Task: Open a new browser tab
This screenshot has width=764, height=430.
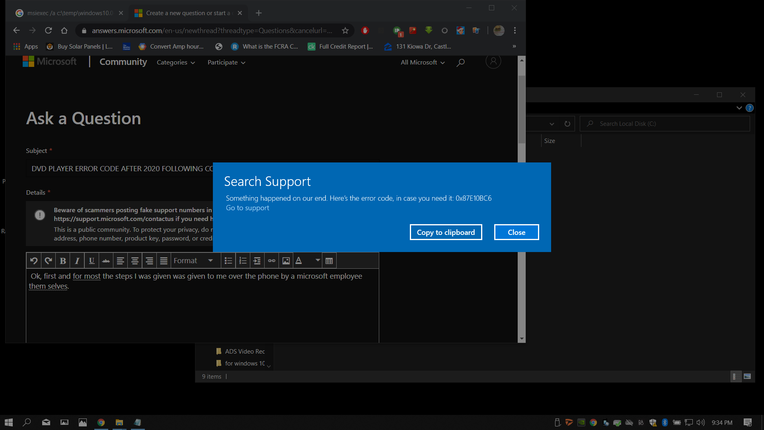Action: point(259,13)
